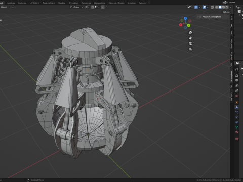
Task: Open the Compositing workspace tab
Action: (100, 3)
